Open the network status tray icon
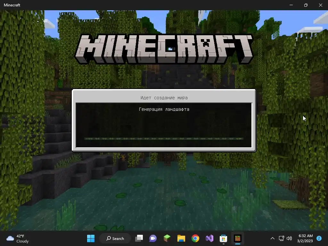 click(x=281, y=238)
